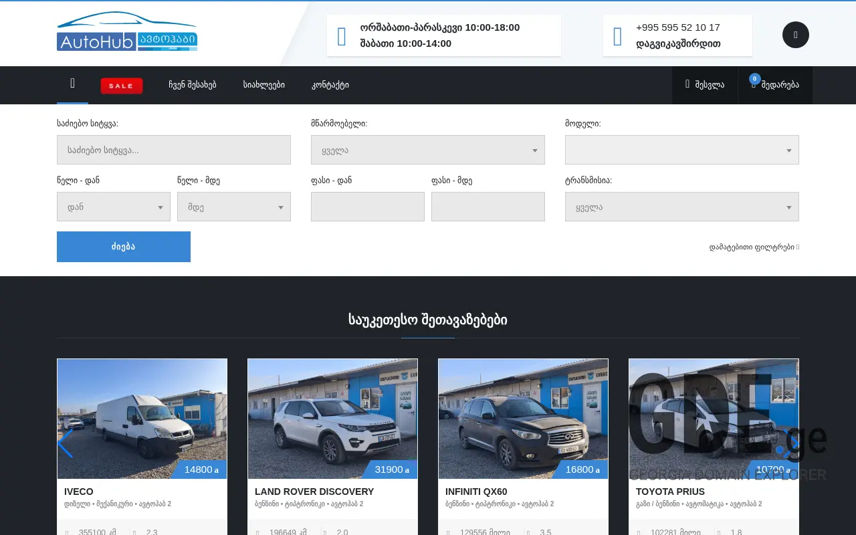Expand დამატებითი ფილტრები options
Viewport: 856px width, 535px height.
752,247
